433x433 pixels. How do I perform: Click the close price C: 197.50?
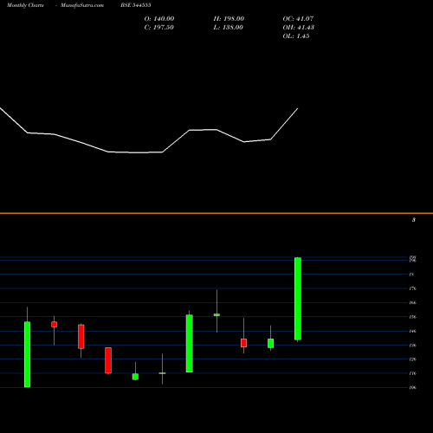(x=158, y=28)
